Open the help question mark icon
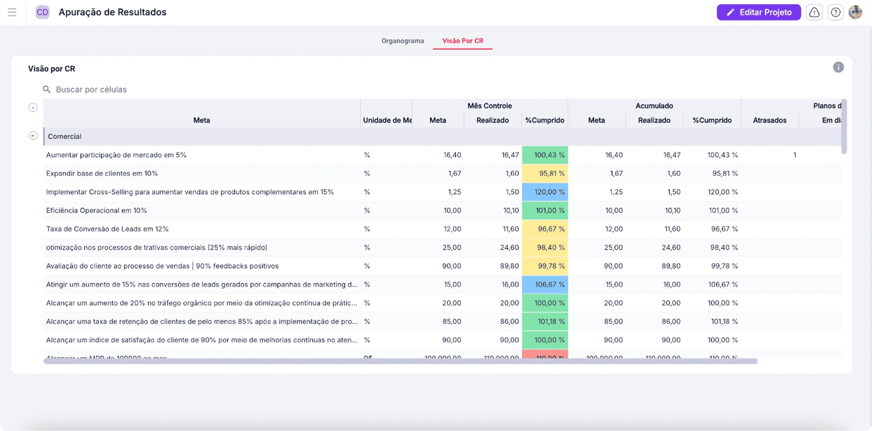 835,12
